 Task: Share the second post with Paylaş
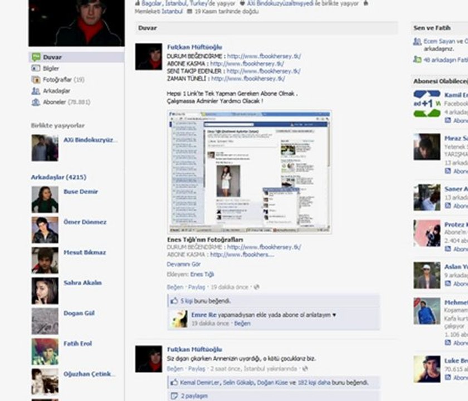click(197, 369)
